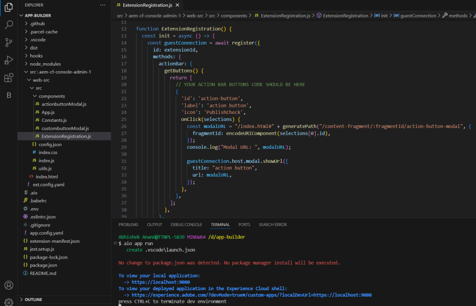The height and width of the screenshot is (306, 476).
Task: Open the Explorer view in activity bar
Action: point(8,7)
